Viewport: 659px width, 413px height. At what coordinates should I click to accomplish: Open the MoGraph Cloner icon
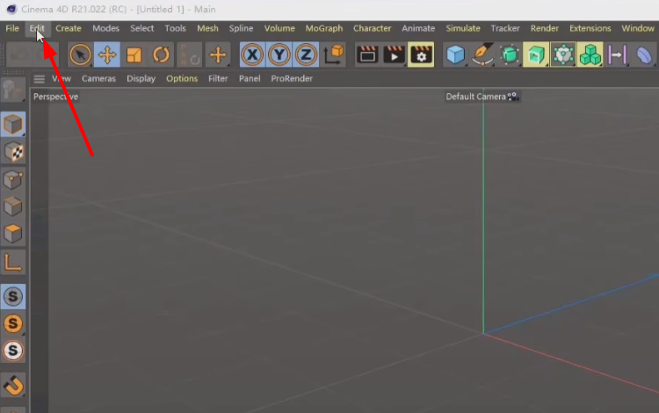coord(563,54)
